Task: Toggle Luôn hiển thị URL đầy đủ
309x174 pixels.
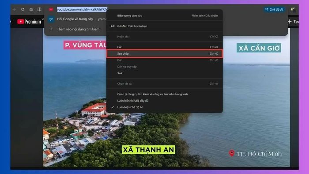Action: (x=165, y=101)
